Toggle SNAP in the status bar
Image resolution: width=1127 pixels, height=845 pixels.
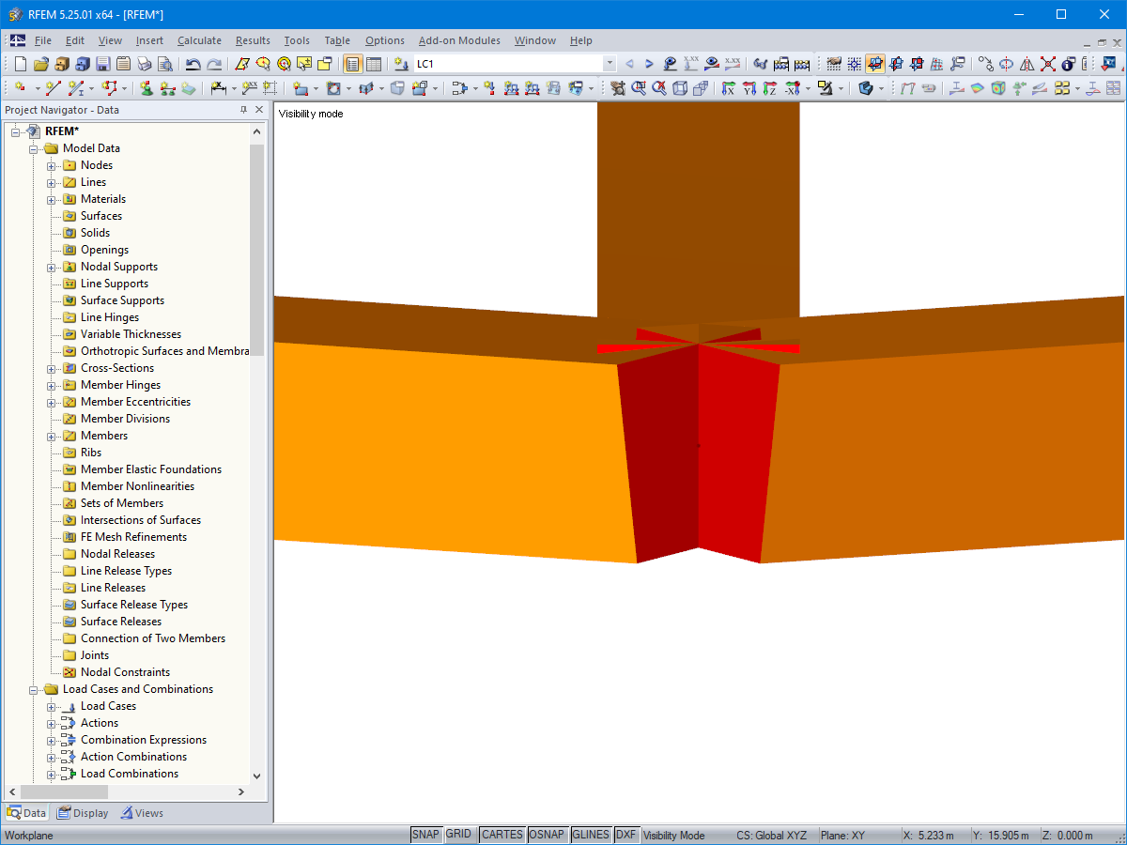[425, 835]
